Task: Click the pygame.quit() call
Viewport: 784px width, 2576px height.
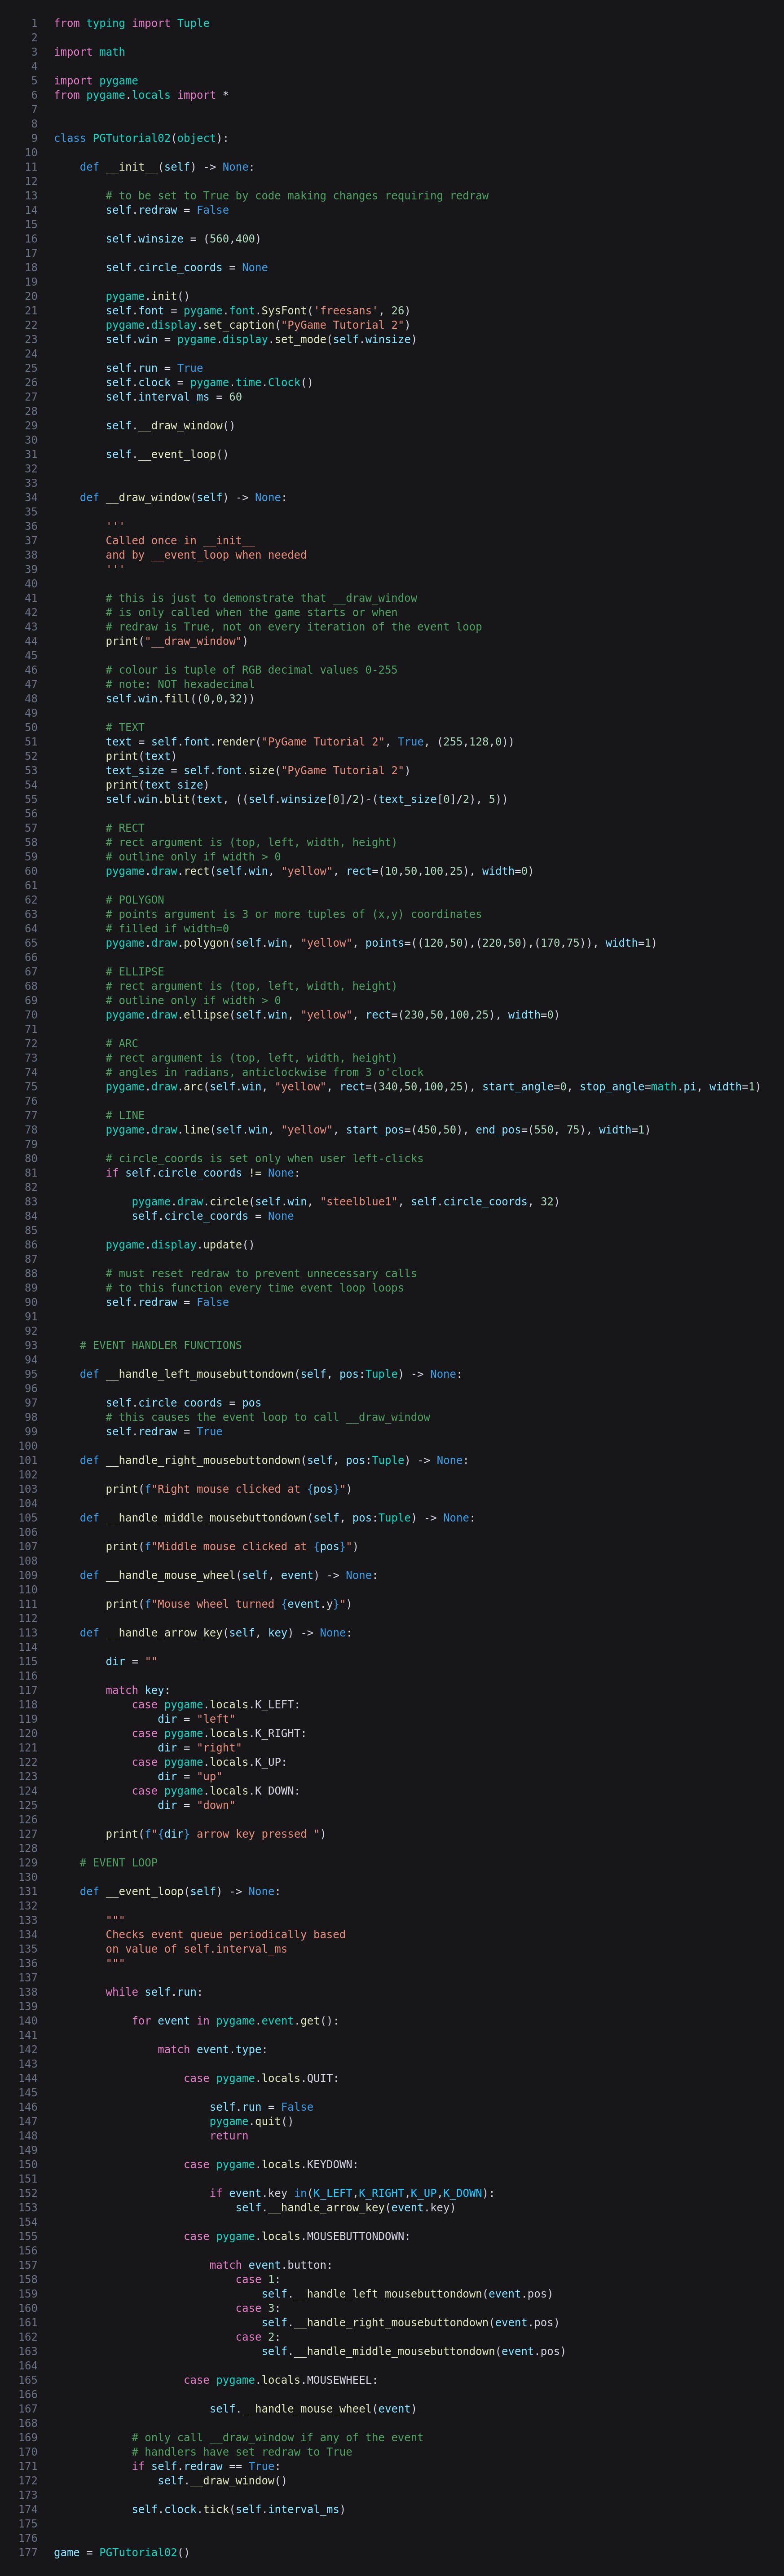Action: point(252,2121)
